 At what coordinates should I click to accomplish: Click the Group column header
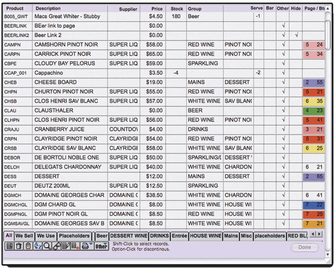point(195,9)
